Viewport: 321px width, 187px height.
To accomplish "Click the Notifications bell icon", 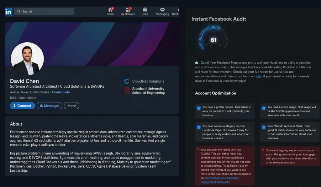I will coord(177,10).
